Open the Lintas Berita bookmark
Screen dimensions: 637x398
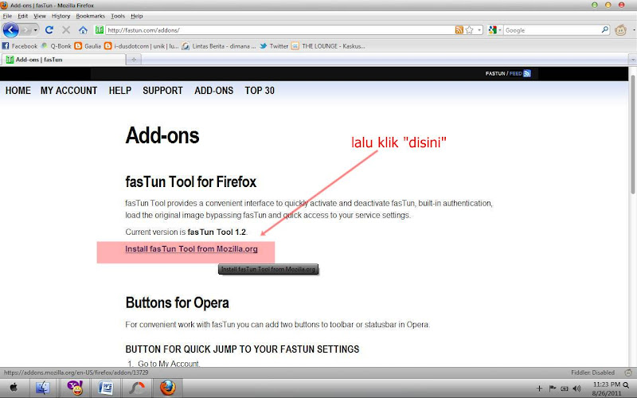click(x=219, y=46)
